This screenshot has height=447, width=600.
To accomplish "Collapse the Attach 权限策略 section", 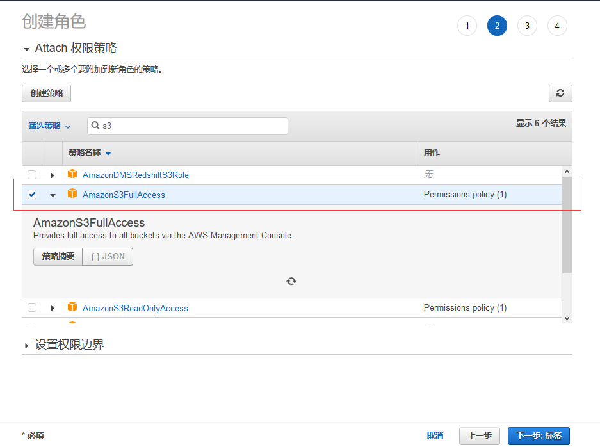I will coord(27,49).
